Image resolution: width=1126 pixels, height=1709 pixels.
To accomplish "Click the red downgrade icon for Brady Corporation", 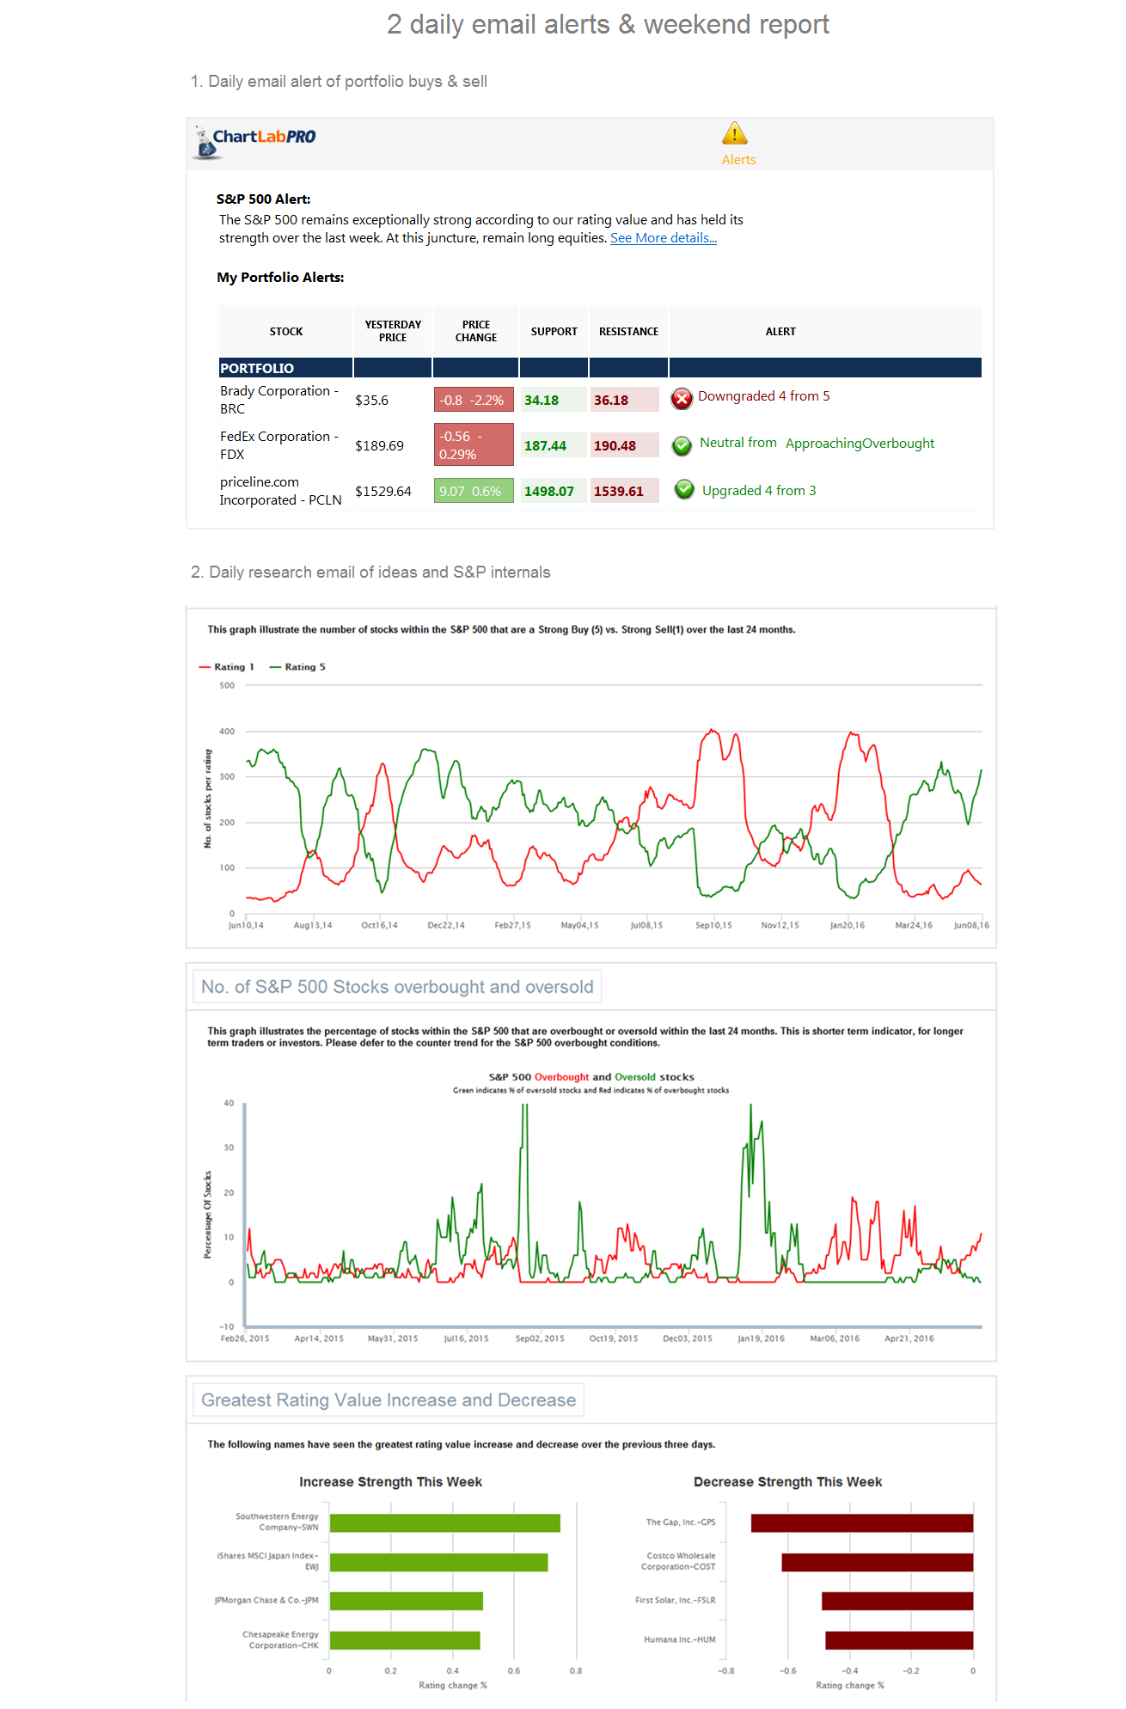I will coord(682,398).
